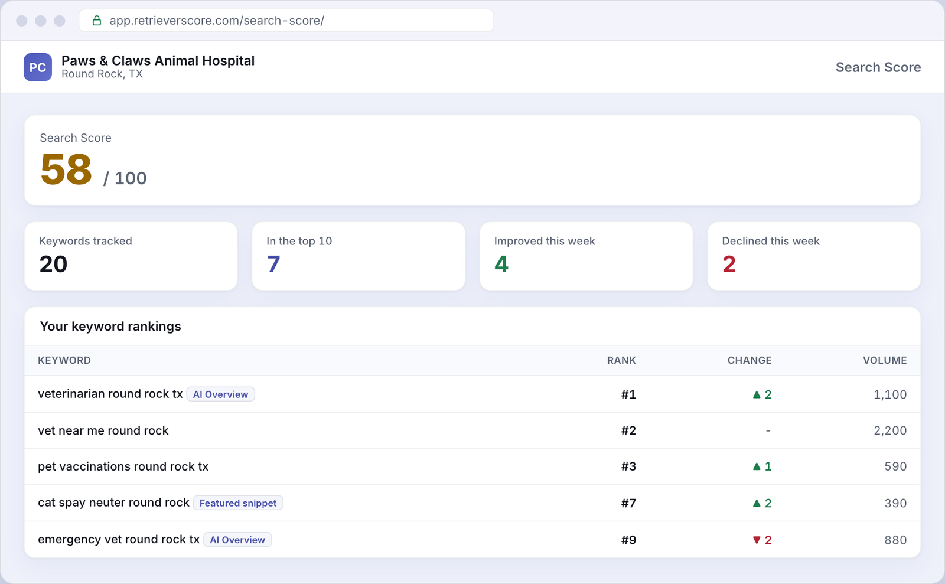Open the Improved this week card

586,256
